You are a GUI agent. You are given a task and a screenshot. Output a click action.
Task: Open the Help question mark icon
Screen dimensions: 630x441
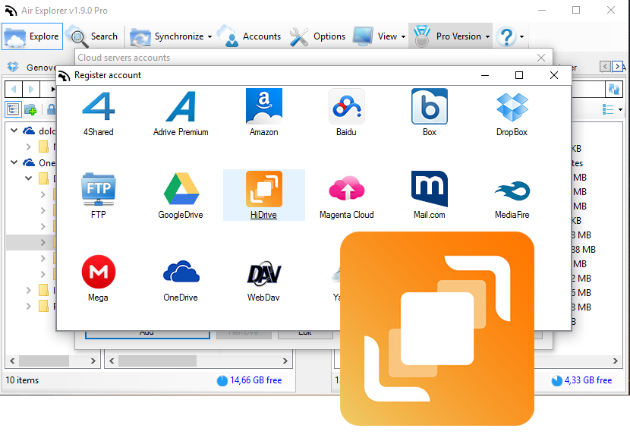pos(506,36)
